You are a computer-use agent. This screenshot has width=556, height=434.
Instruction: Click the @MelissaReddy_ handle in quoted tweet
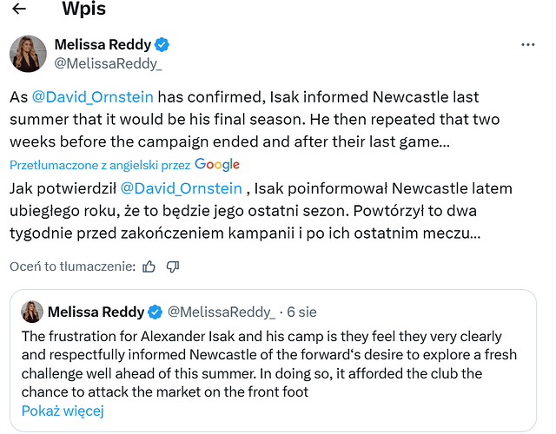point(221,312)
